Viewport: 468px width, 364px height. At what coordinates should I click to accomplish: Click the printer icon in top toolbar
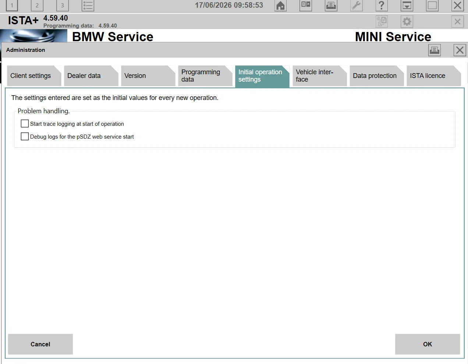point(331,5)
